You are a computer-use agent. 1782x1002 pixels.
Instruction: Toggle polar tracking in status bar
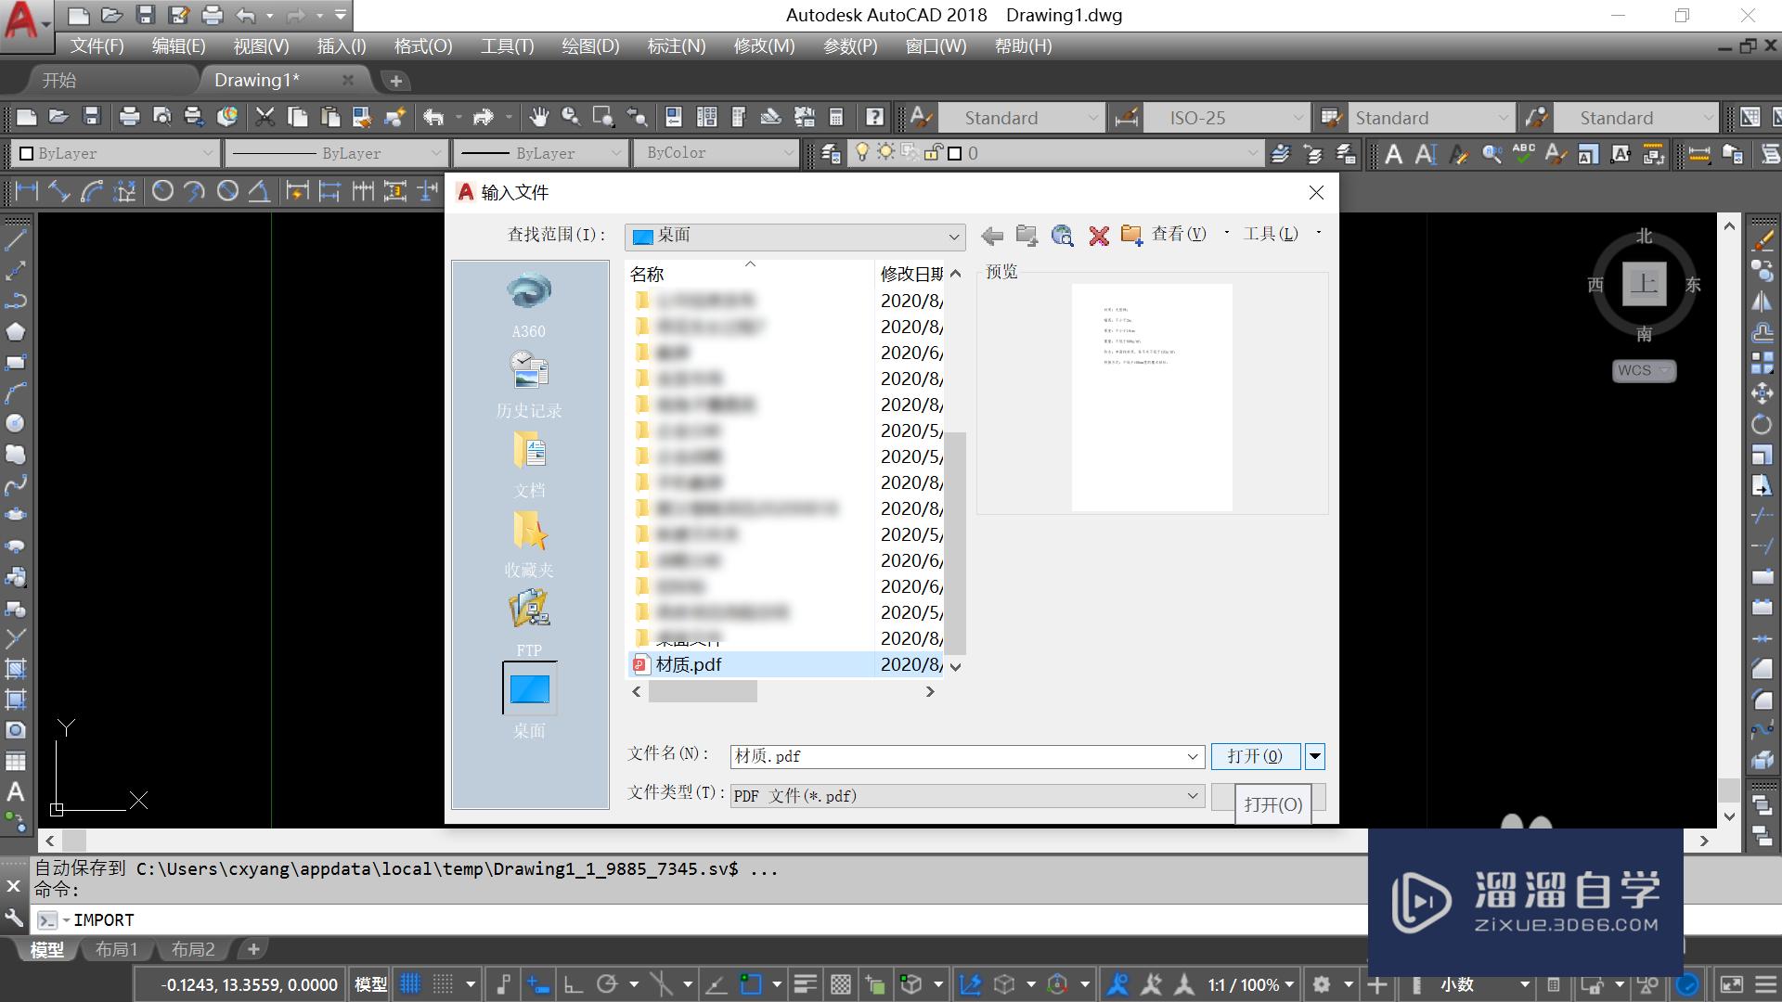click(x=608, y=984)
